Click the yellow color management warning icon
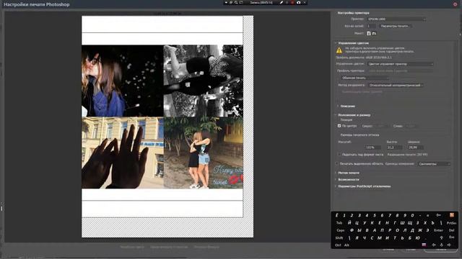The width and height of the screenshot is (462, 259). pyautogui.click(x=339, y=50)
